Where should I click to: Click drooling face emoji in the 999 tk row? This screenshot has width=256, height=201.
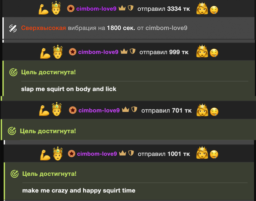point(214,53)
